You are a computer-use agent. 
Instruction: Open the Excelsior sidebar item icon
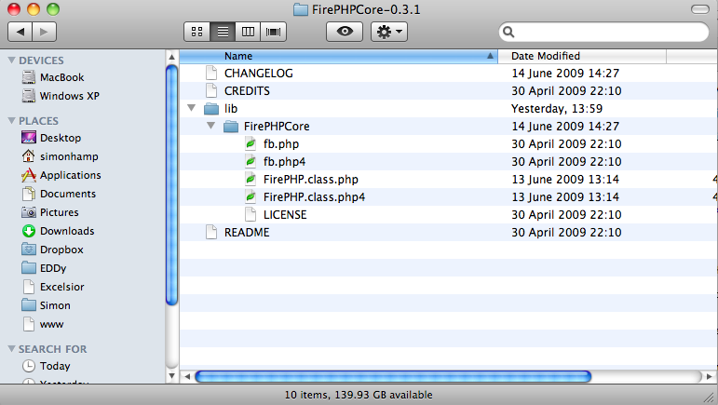[28, 287]
